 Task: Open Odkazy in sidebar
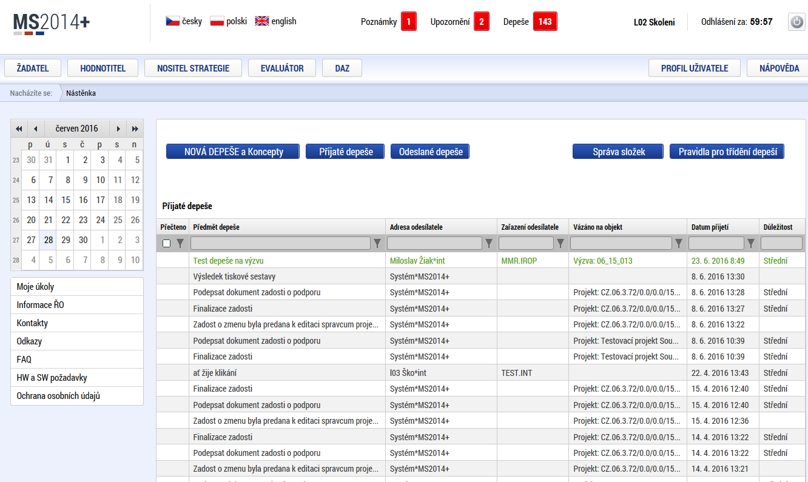coord(77,341)
